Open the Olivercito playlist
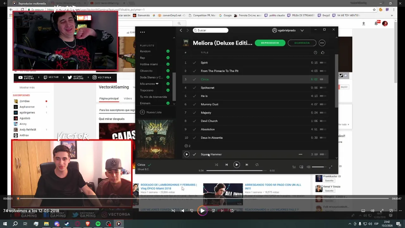Screen dimensions: 405x228 [x=146, y=71]
